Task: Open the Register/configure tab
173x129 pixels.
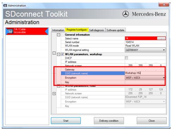Action: pos(77,30)
